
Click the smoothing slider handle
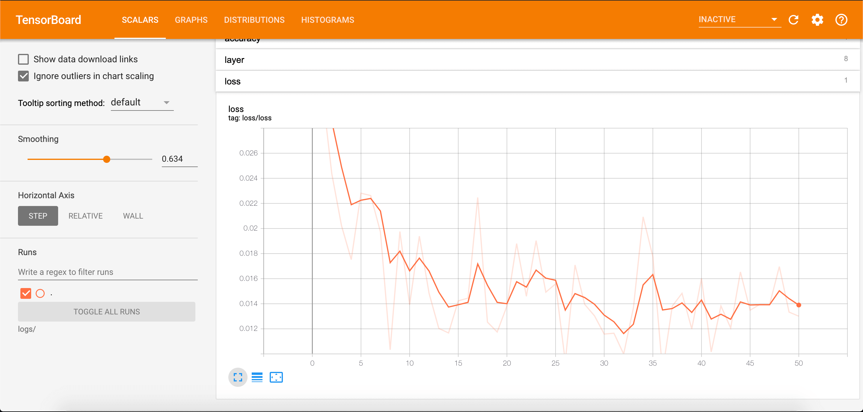click(107, 159)
